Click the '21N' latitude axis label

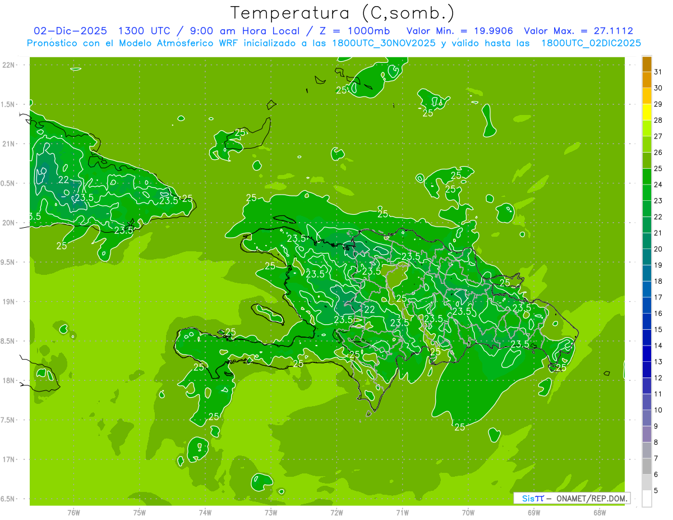pos(9,144)
